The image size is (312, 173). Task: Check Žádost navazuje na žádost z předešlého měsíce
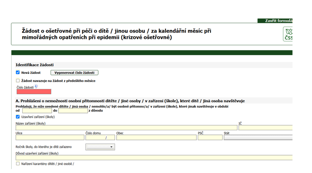point(18,81)
